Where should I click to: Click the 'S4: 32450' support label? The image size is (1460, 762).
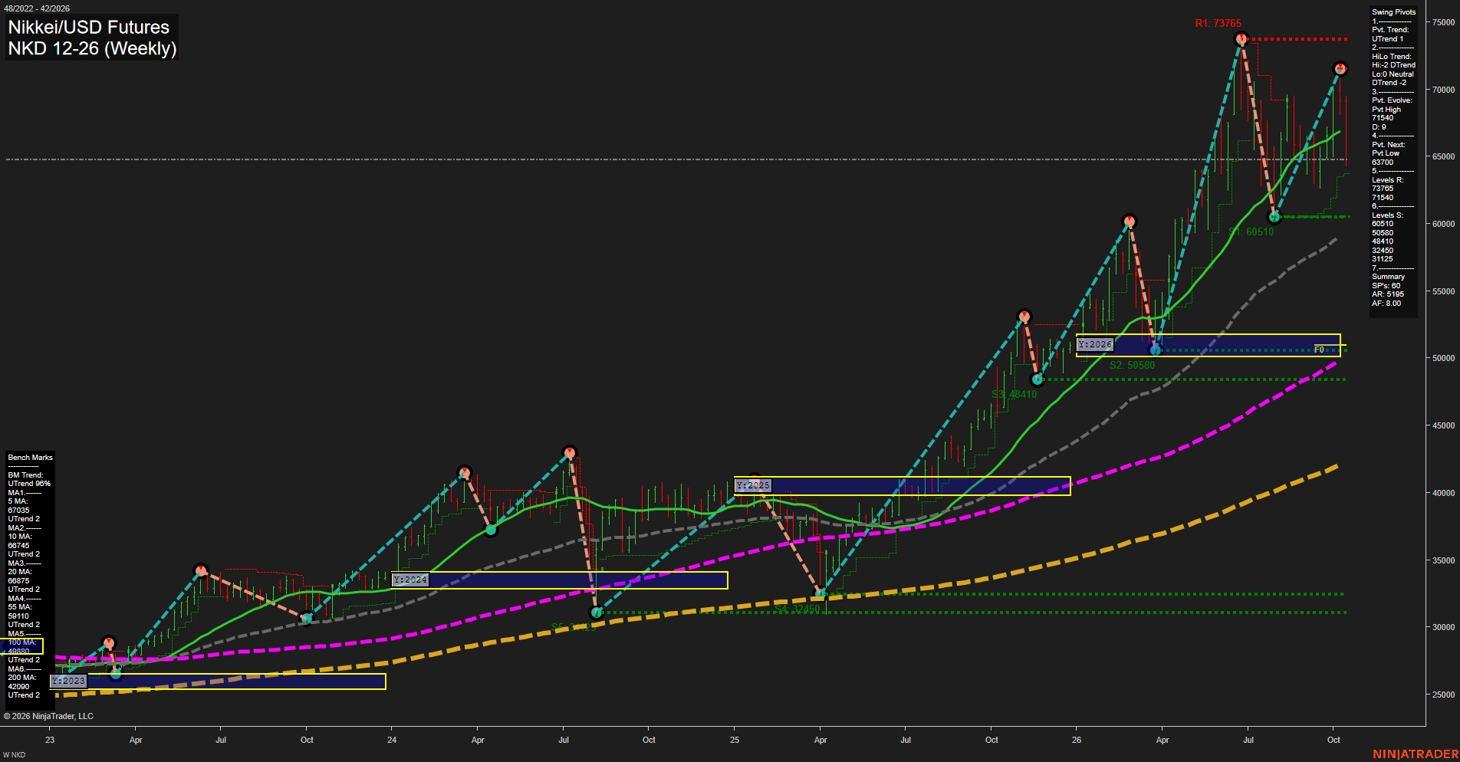point(797,609)
